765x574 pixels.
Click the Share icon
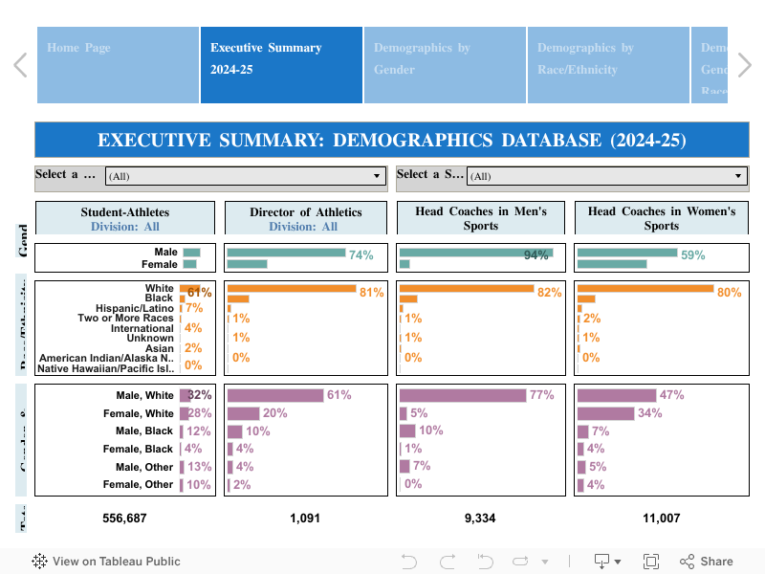(706, 562)
